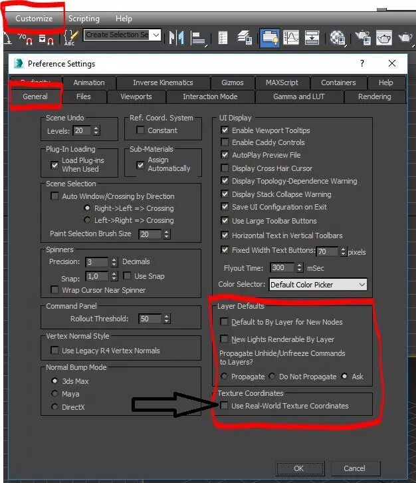
Task: Open the Curve Editor icon
Action: [291, 38]
